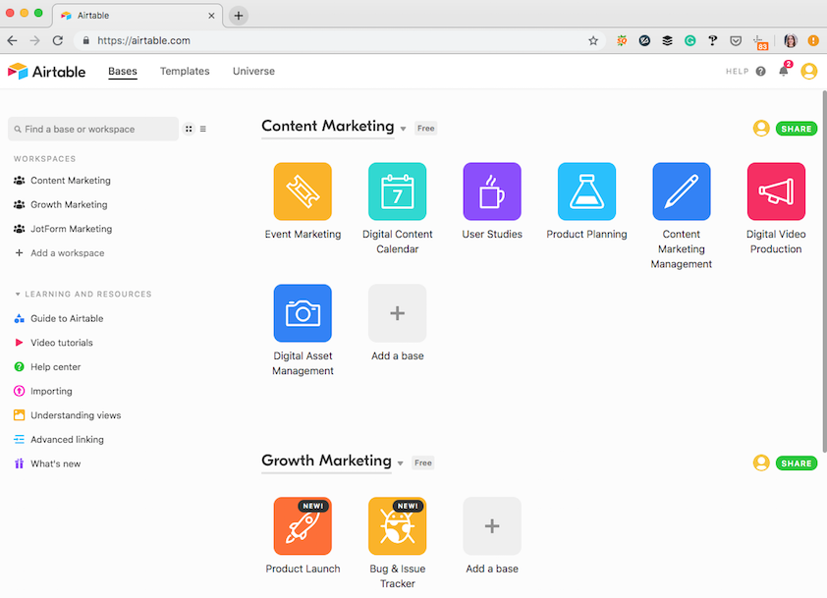This screenshot has width=827, height=598.
Task: Click the page vertical scrollbar
Action: 824,272
